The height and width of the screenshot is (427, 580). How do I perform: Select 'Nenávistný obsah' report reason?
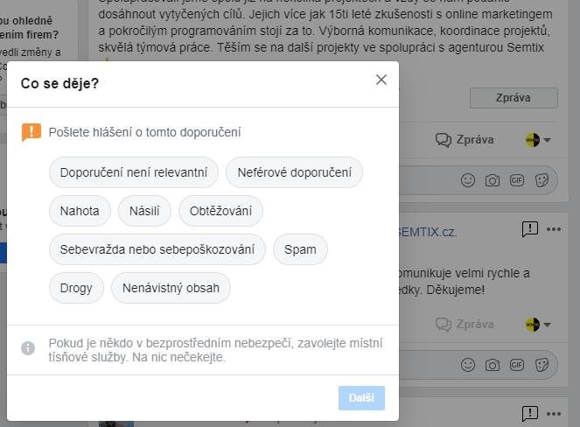(171, 288)
